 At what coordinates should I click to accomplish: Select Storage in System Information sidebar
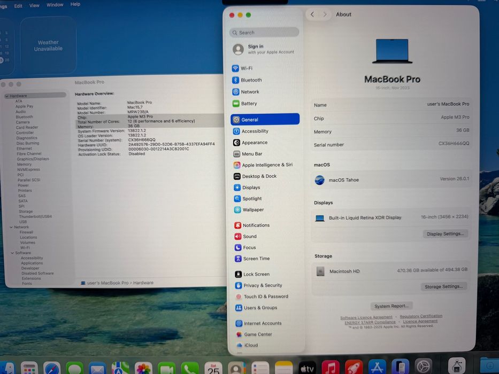26,211
